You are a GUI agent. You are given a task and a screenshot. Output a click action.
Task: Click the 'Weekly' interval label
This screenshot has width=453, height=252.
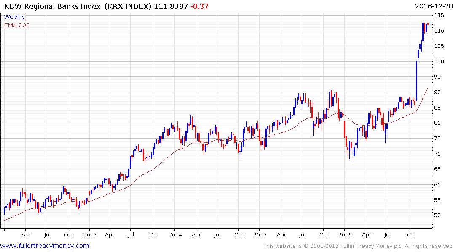[x=14, y=17]
